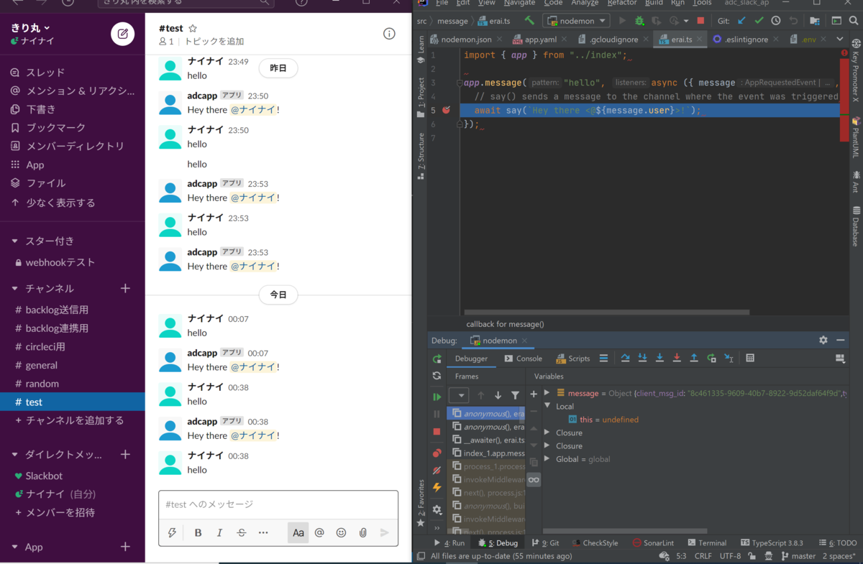Click the Step Out icon in debugger
The width and height of the screenshot is (863, 564).
pos(694,358)
